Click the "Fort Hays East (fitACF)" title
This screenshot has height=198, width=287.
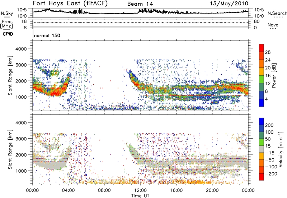tap(70, 3)
